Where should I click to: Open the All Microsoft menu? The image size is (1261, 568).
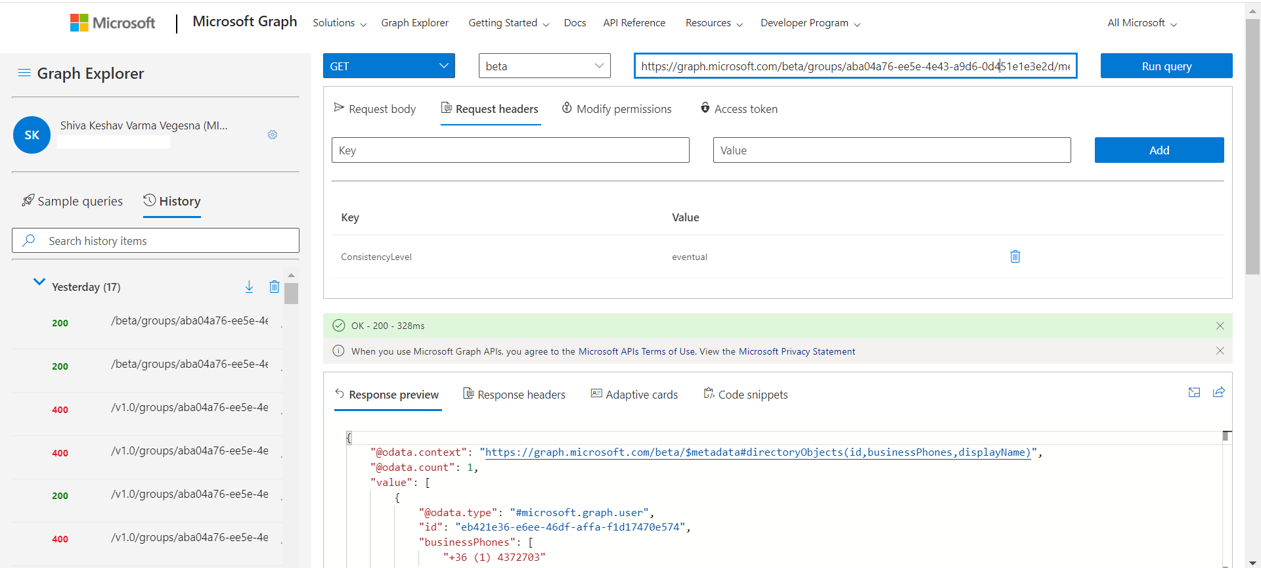point(1142,23)
